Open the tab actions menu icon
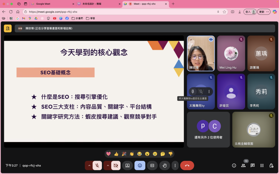Image resolution: width=279 pixels, height=174 pixels. (25, 4)
